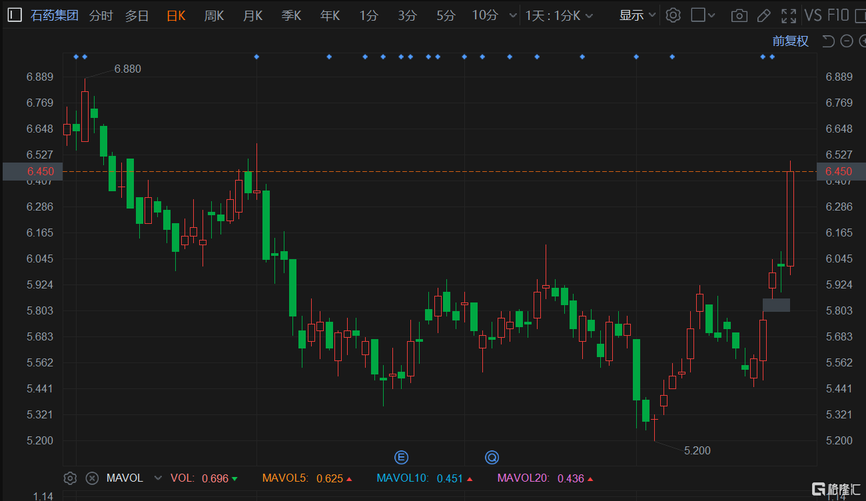Image resolution: width=866 pixels, height=501 pixels.
Task: Open VS comparison button
Action: (x=813, y=15)
